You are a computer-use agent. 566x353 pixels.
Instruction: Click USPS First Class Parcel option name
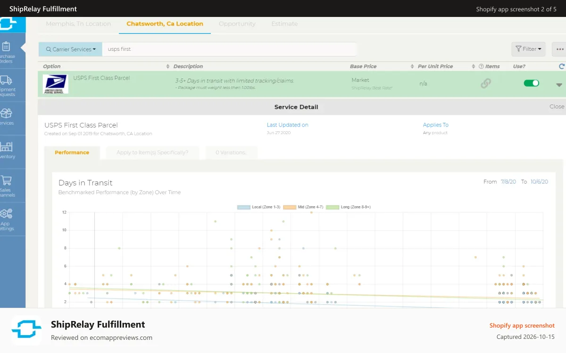[101, 78]
